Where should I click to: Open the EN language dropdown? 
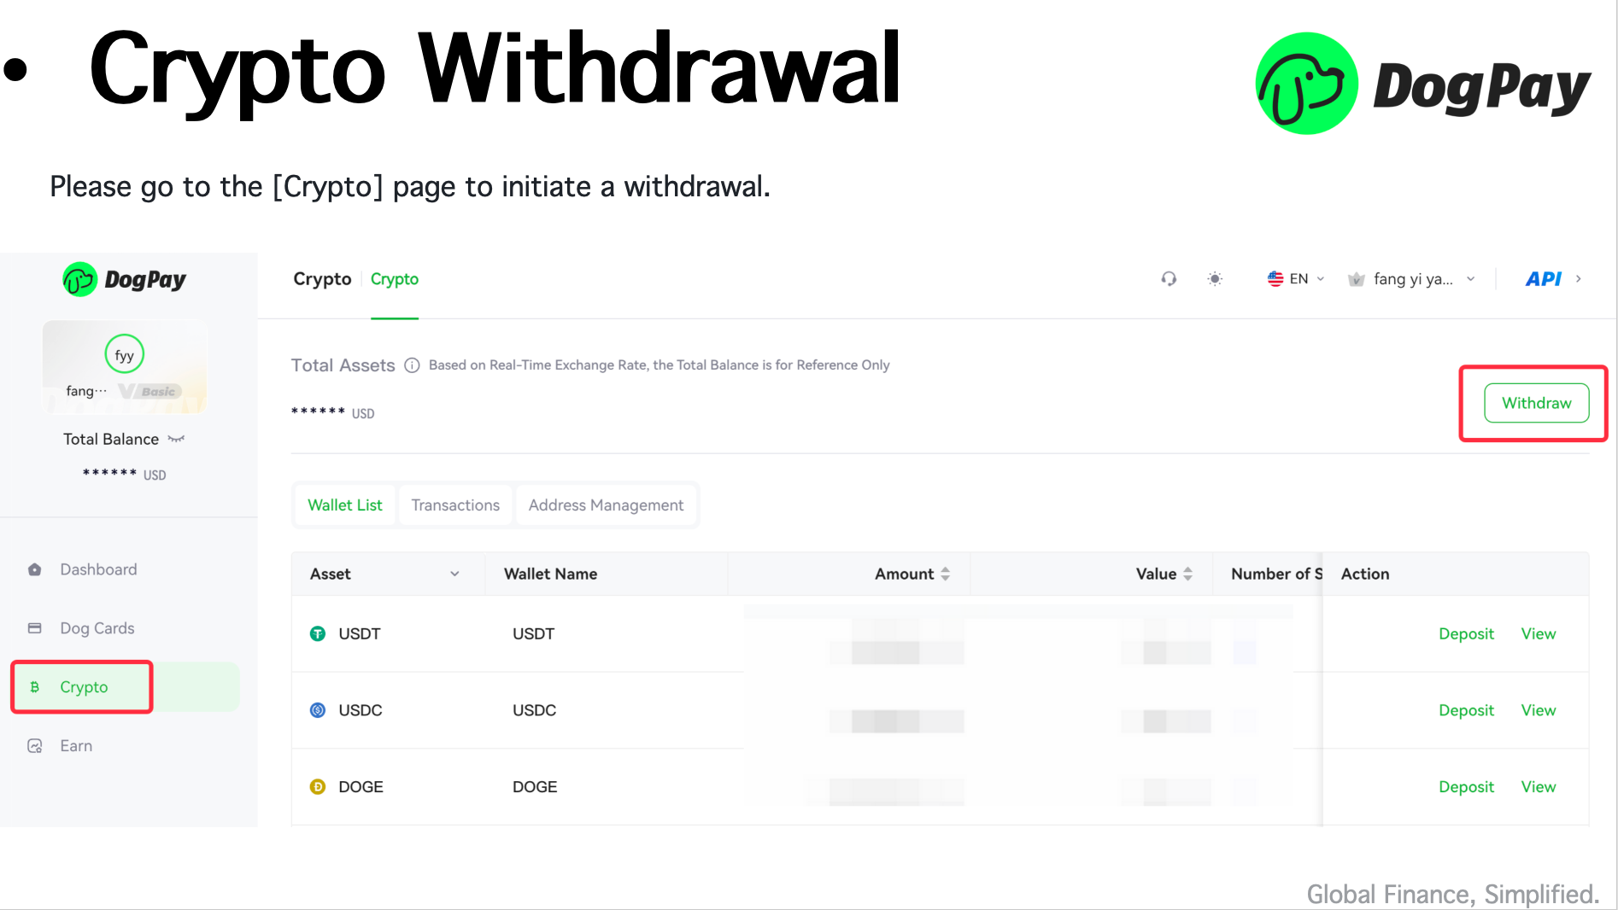[x=1296, y=279]
